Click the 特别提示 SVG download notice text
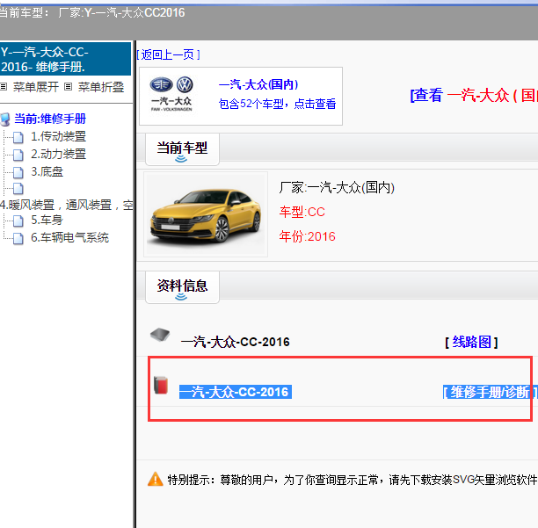 coord(353,480)
